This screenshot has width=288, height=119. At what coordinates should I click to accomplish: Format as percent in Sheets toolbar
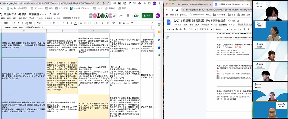pyautogui.click(x=19, y=23)
